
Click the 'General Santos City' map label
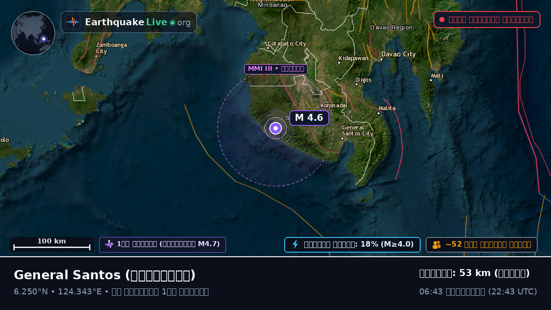click(x=358, y=130)
